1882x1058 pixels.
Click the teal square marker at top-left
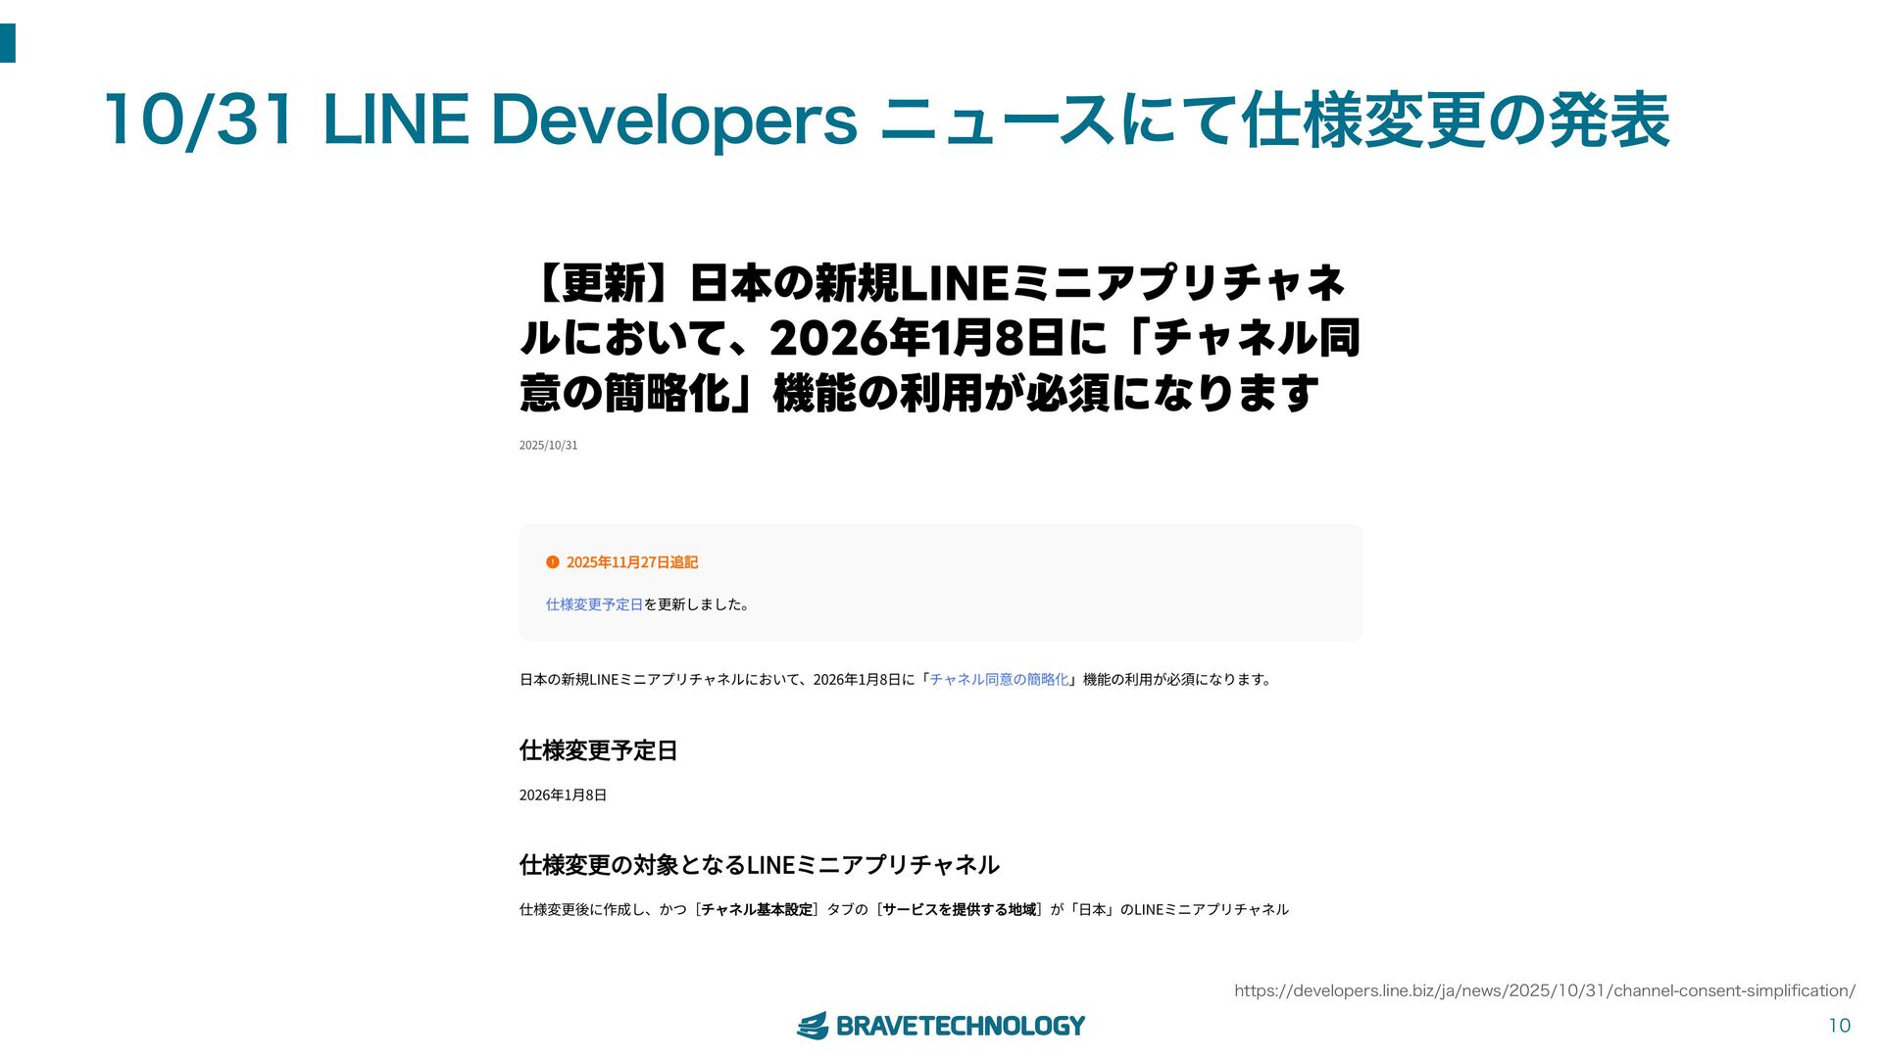7,43
